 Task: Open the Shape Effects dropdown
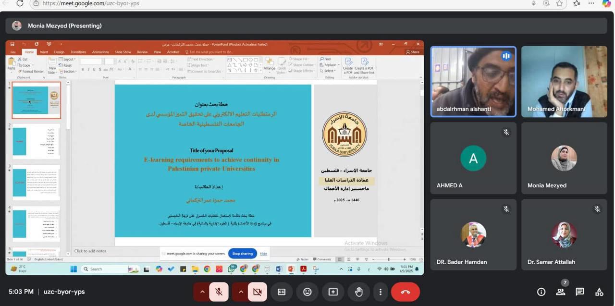[302, 71]
